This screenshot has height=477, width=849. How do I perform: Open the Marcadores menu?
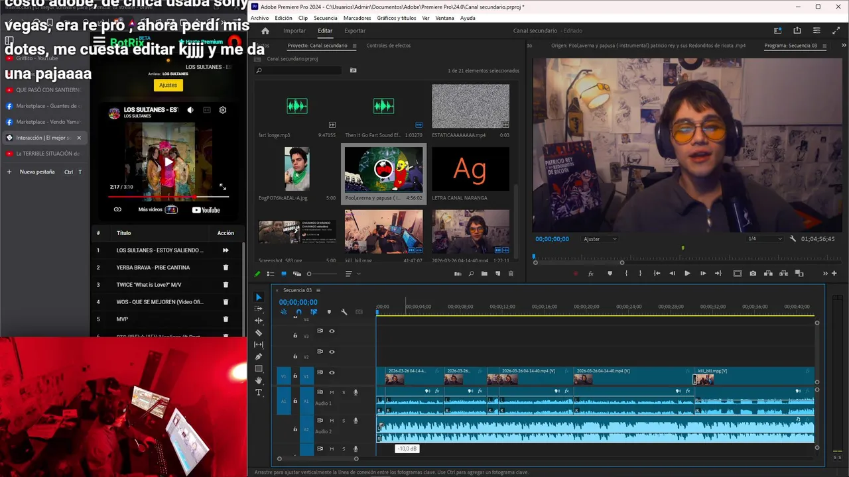click(358, 18)
